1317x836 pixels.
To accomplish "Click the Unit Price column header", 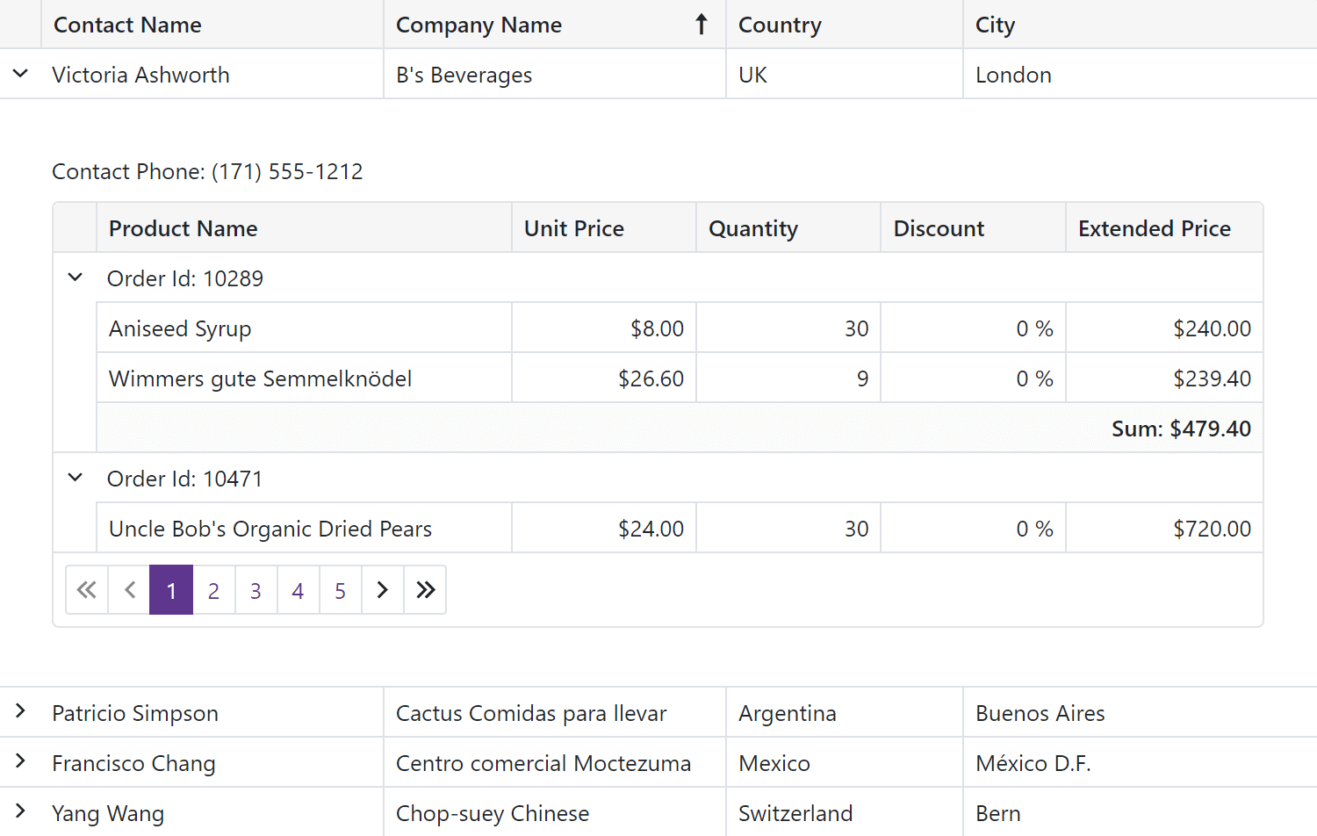I will pyautogui.click(x=574, y=228).
